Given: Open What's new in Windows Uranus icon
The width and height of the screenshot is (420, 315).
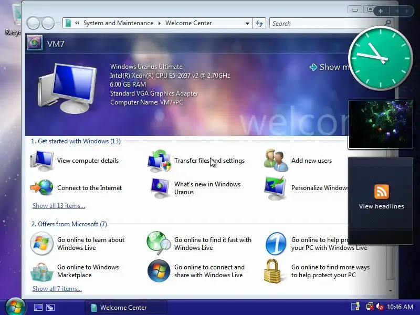Looking at the screenshot, I should pos(160,188).
